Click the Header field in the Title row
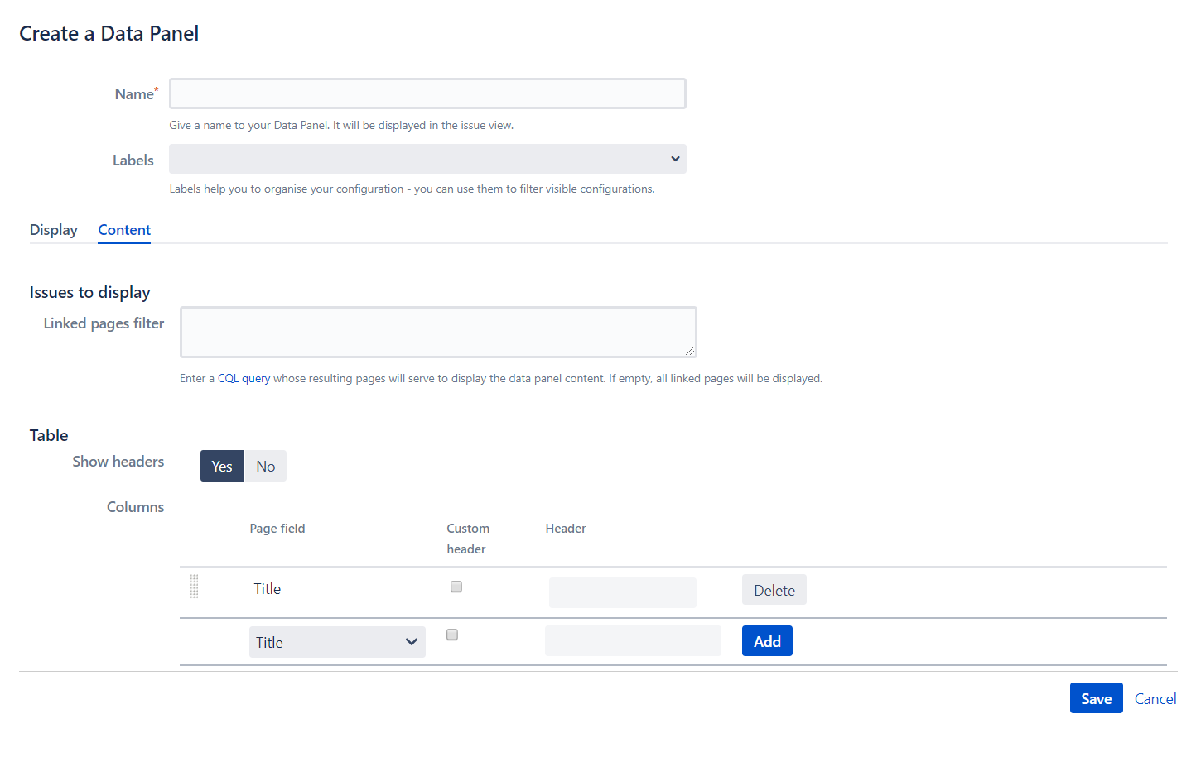The width and height of the screenshot is (1196, 781). coord(622,592)
